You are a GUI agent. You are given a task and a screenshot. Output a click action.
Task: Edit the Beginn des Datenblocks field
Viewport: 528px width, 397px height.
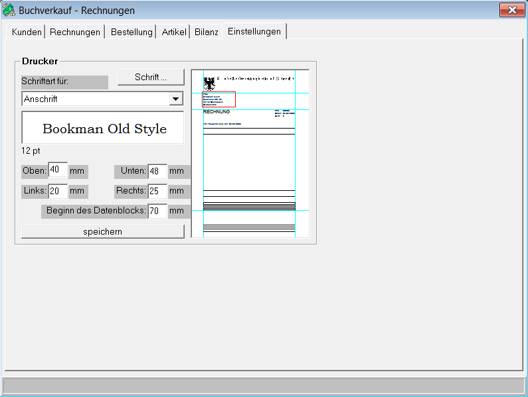[x=157, y=211]
